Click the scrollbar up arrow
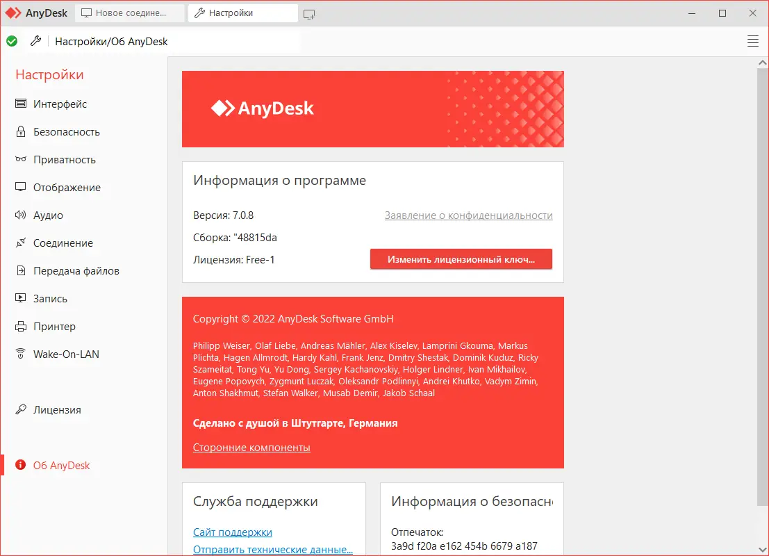769x556 pixels. 762,63
